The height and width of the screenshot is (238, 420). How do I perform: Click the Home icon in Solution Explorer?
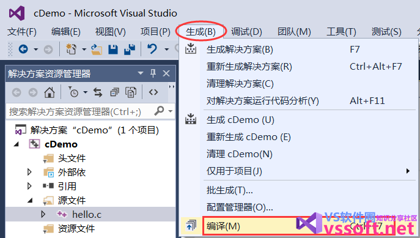(x=50, y=92)
